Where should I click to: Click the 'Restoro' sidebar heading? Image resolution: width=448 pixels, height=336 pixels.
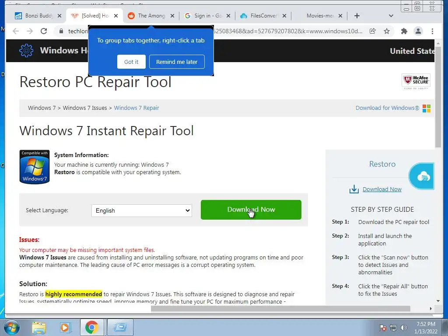pos(382,164)
